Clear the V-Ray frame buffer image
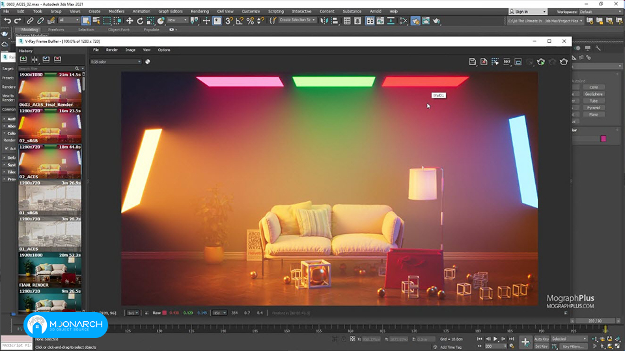The width and height of the screenshot is (625, 351). point(484,62)
